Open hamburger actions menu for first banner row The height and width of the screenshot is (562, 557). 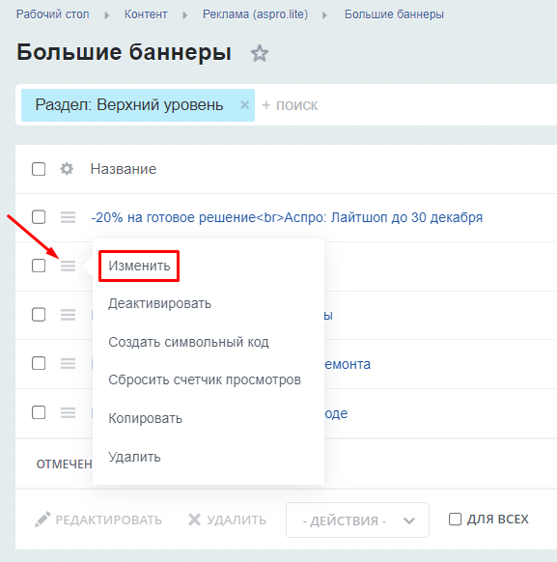[x=68, y=217]
